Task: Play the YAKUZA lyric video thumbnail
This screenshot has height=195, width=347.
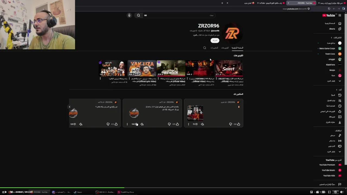Action: click(x=142, y=68)
